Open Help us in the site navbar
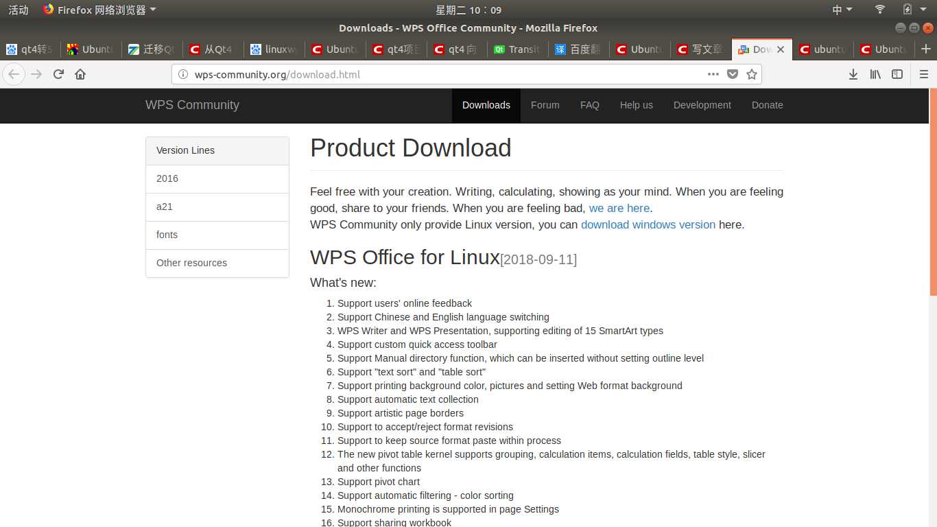 point(637,105)
